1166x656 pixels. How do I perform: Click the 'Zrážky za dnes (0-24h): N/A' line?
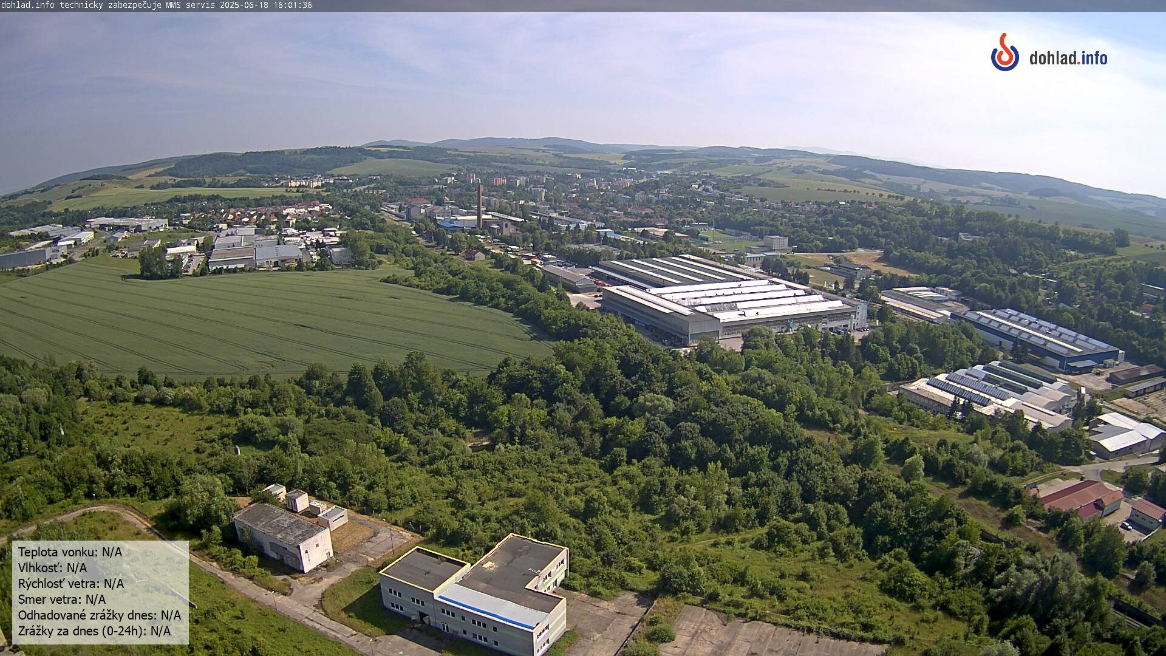[x=94, y=631]
